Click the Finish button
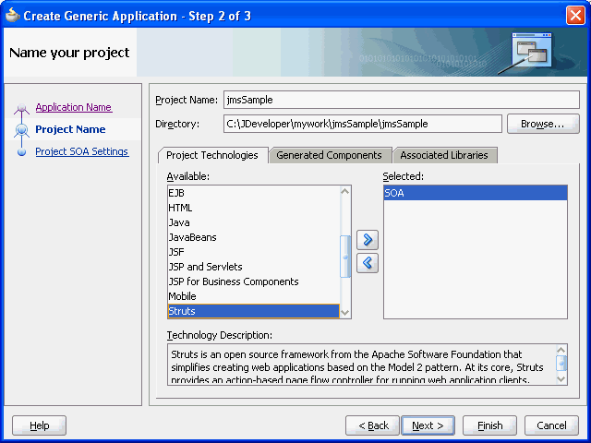Viewport: 591px width, 443px height. [x=489, y=425]
